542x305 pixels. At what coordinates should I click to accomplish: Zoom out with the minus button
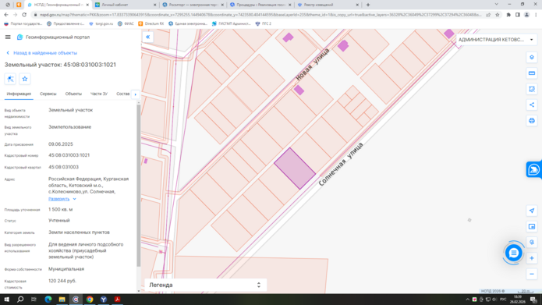click(532, 274)
